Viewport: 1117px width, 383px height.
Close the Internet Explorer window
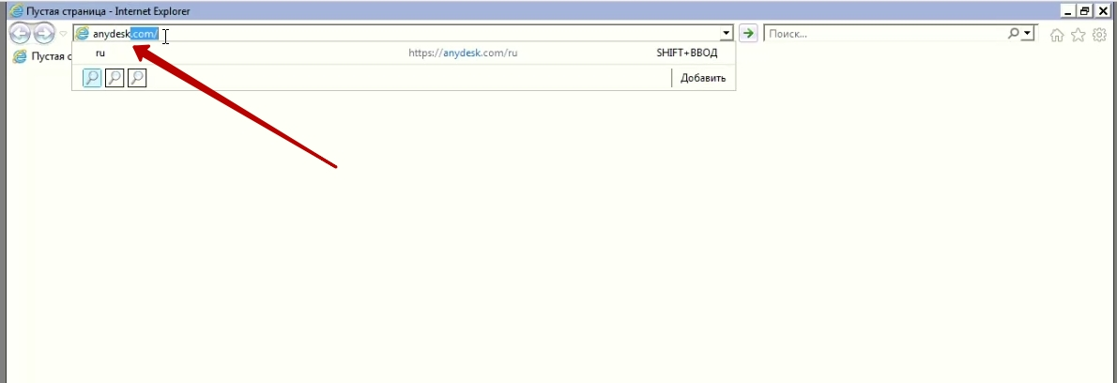[1103, 11]
